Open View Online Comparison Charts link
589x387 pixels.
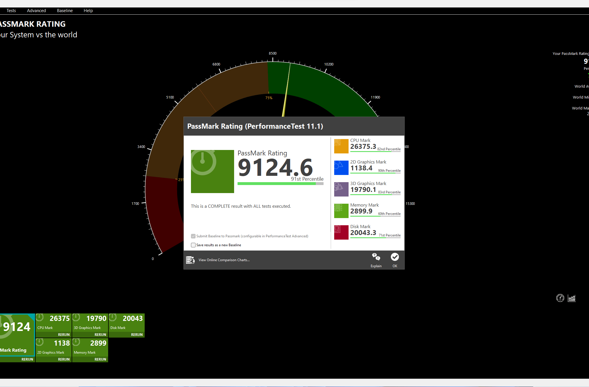(224, 260)
